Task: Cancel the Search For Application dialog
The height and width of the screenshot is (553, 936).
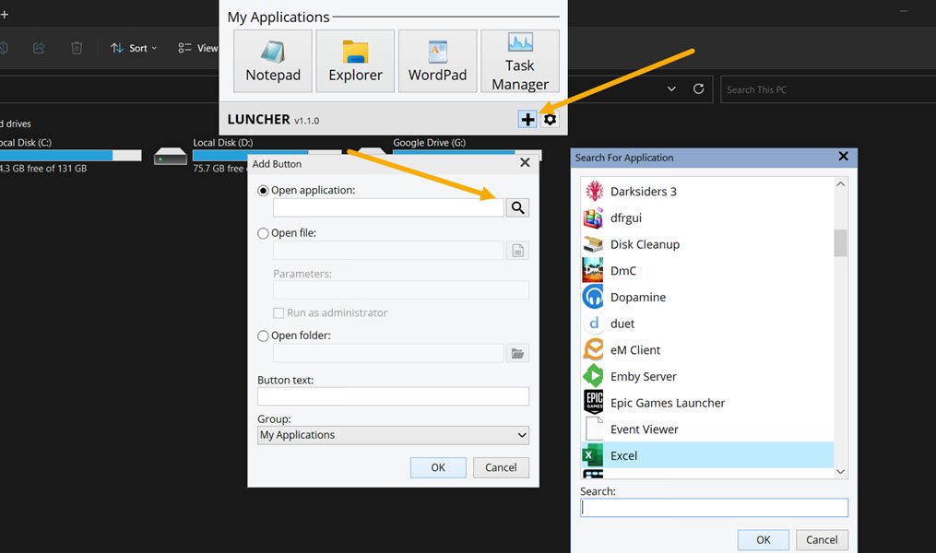Action: pyautogui.click(x=821, y=539)
